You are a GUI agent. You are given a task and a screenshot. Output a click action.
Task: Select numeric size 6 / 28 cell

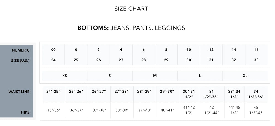tap(144, 55)
